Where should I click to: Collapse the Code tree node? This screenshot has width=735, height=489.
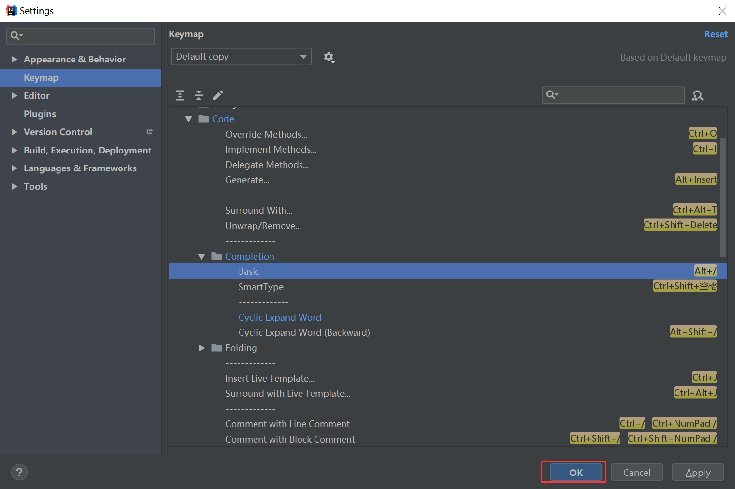click(188, 119)
